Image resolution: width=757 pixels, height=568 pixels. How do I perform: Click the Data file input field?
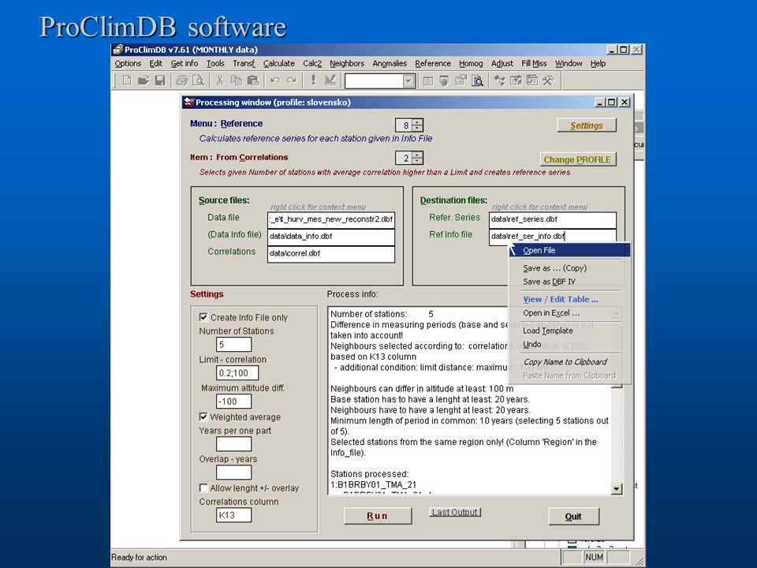click(330, 219)
